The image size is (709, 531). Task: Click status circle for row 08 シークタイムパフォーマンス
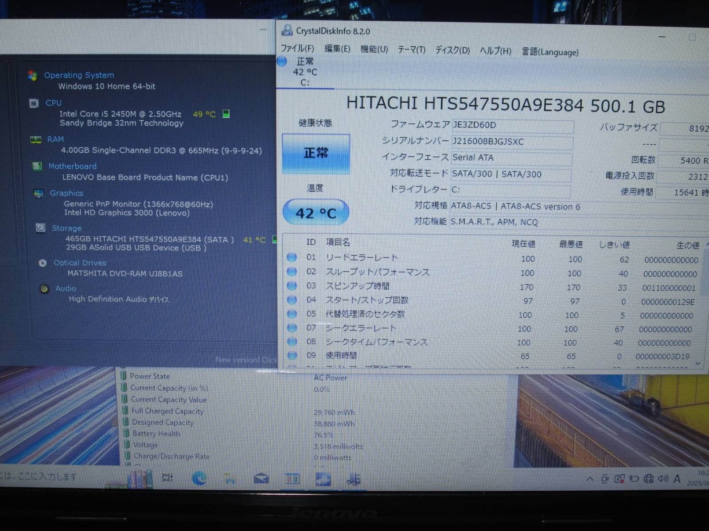(292, 341)
